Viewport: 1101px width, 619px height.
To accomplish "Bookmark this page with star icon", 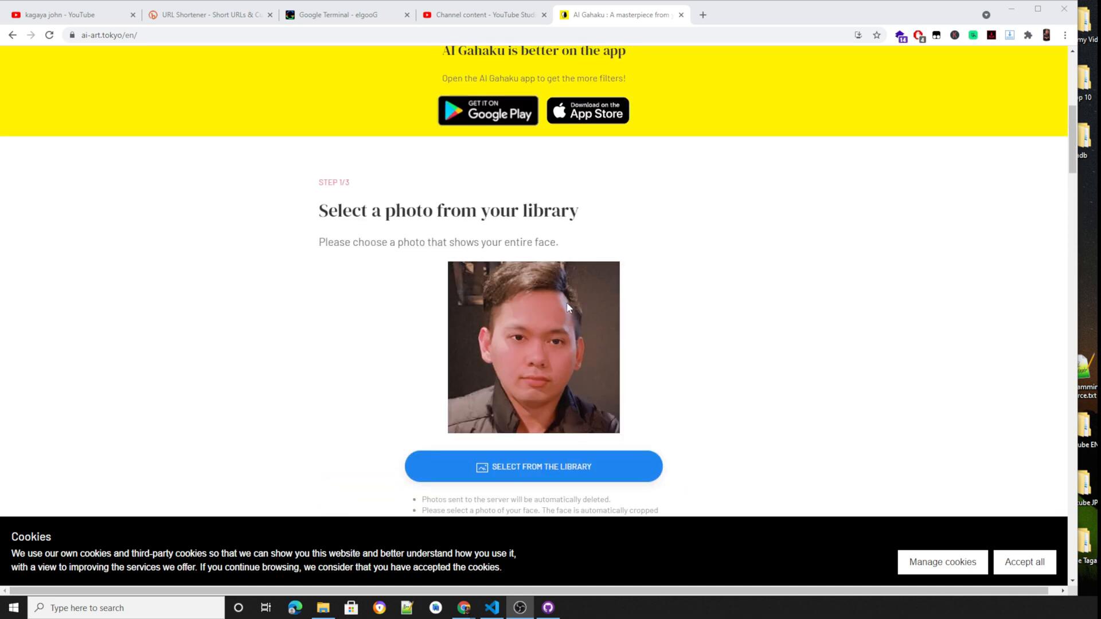I will pyautogui.click(x=877, y=35).
